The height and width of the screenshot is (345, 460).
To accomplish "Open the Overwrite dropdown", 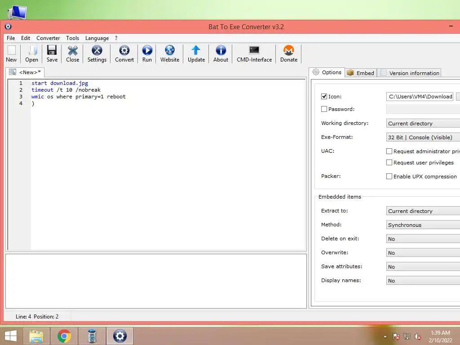I will click(x=423, y=253).
